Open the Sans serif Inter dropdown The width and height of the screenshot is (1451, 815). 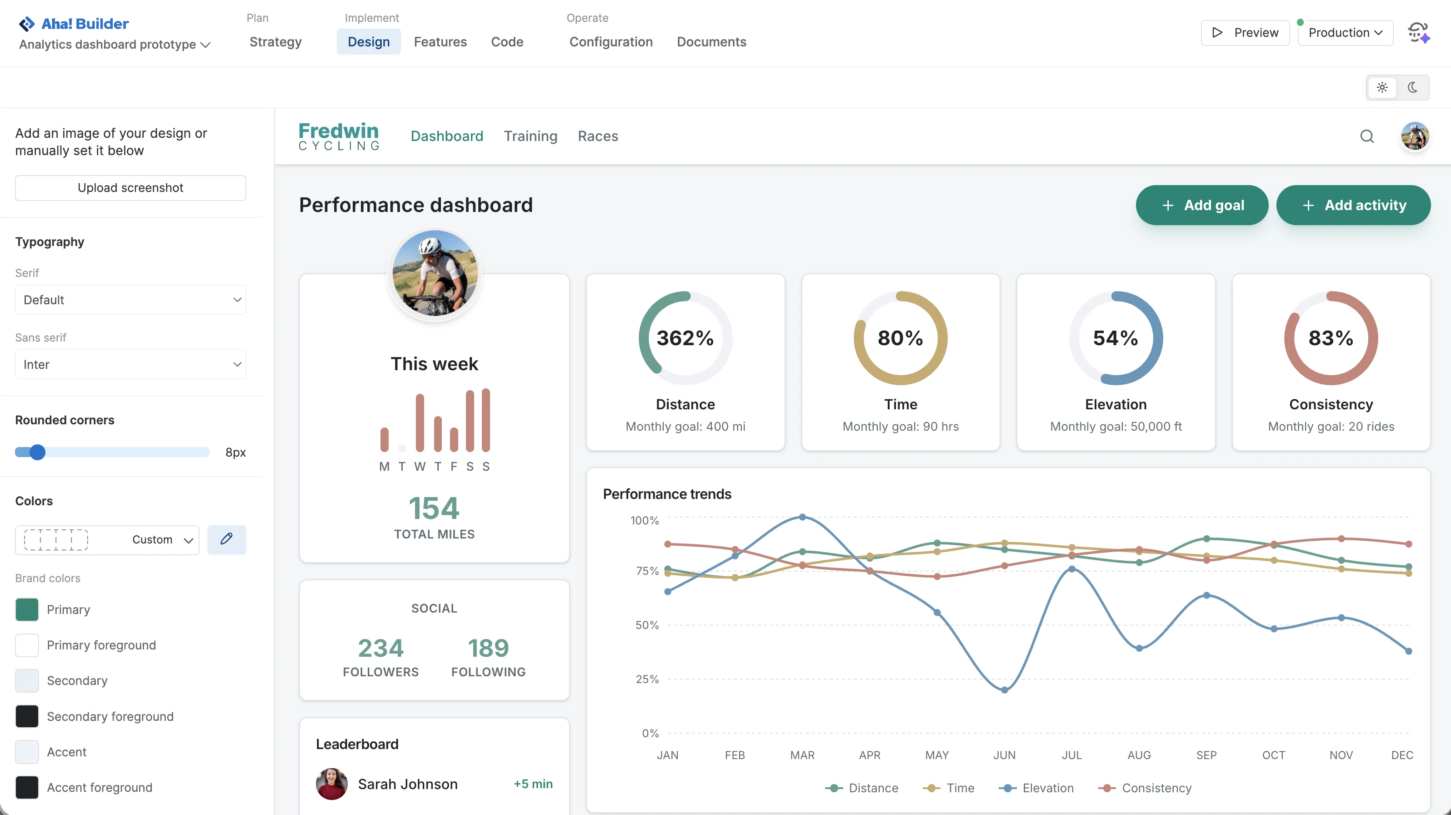click(x=130, y=365)
